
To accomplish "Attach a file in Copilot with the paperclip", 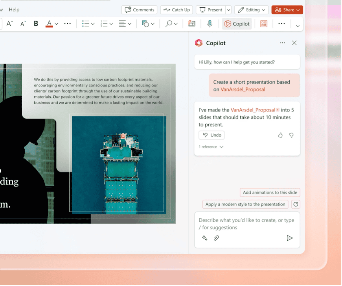I will 216,238.
